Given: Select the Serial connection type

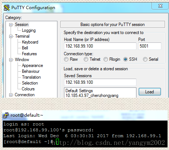Looking at the screenshot, I should pos(145,59).
